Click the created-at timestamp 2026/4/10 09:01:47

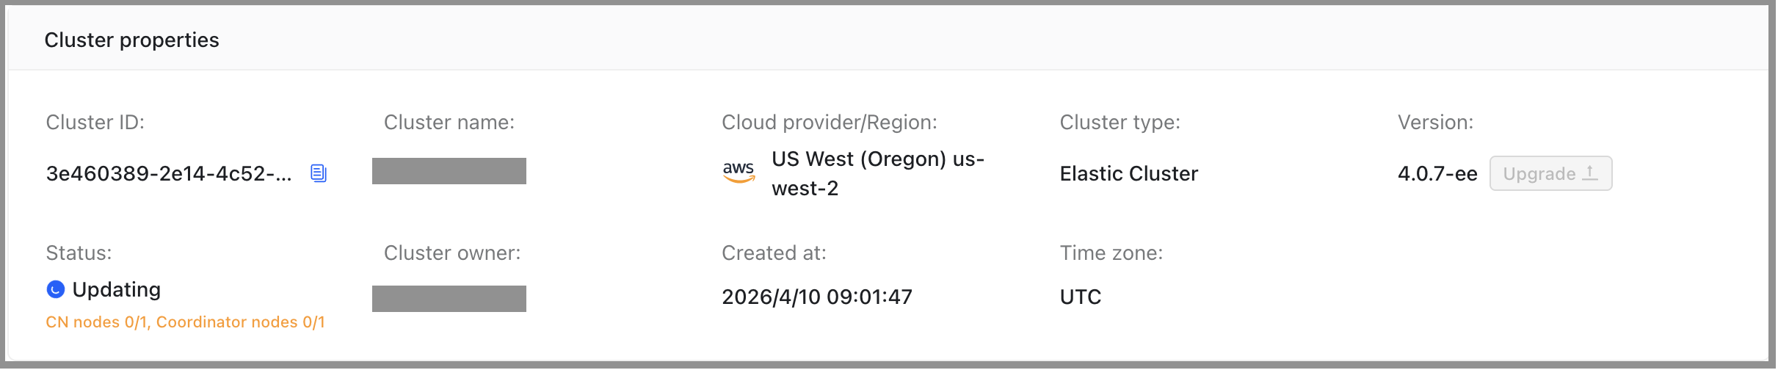pyautogui.click(x=816, y=297)
